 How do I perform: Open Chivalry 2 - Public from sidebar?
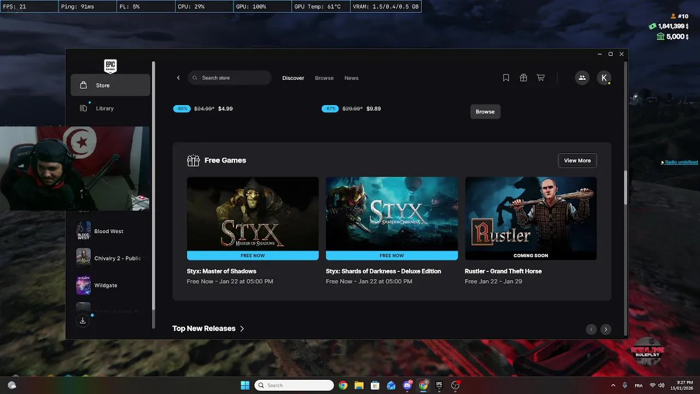tap(109, 258)
